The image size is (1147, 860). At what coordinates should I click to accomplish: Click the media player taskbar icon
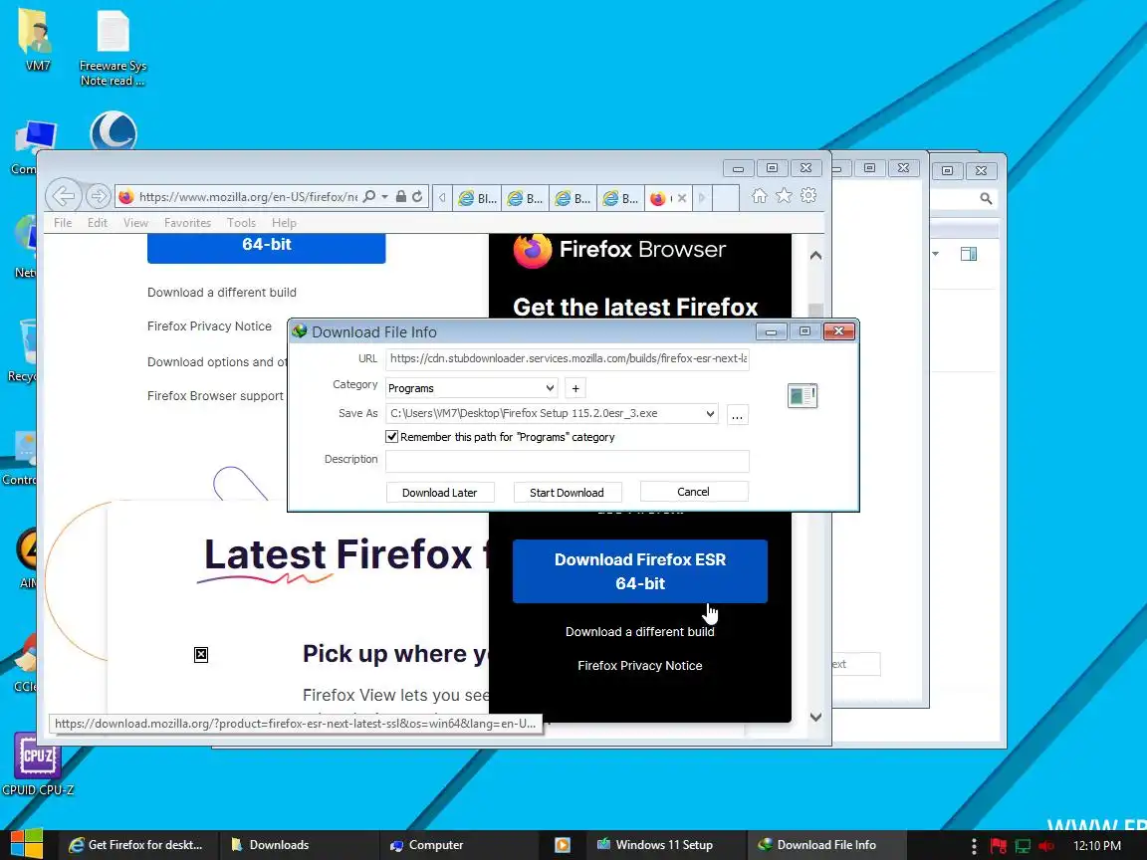coord(563,845)
